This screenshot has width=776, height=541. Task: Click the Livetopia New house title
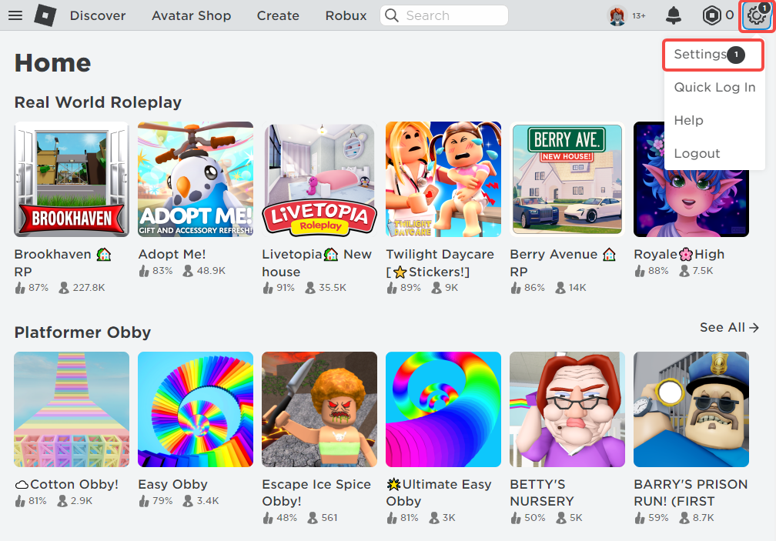(316, 263)
